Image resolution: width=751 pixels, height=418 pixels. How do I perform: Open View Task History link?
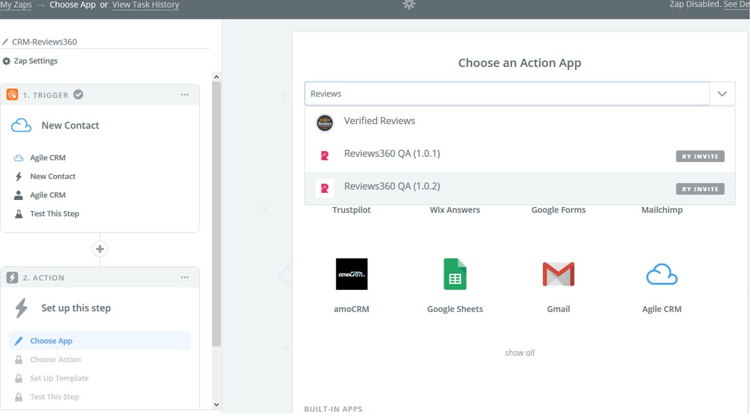tap(146, 5)
